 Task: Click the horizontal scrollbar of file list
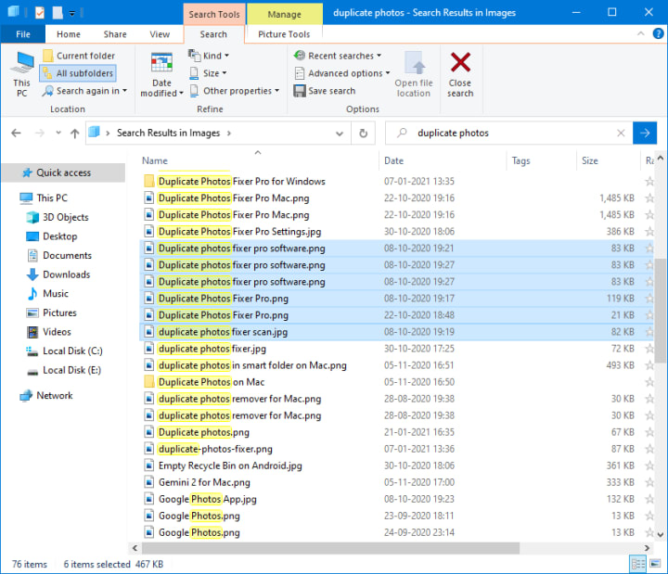coord(330,548)
